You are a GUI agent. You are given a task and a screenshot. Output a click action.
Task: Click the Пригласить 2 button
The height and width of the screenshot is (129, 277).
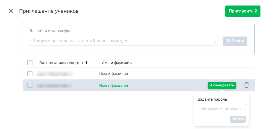(x=243, y=11)
